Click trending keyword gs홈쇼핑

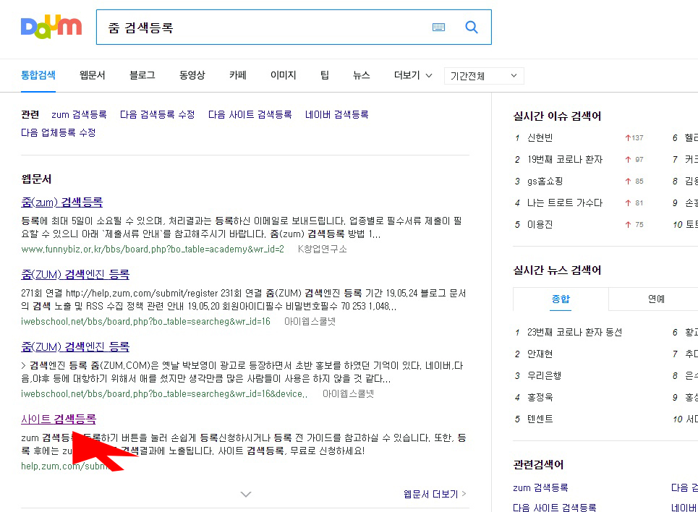pos(545,182)
